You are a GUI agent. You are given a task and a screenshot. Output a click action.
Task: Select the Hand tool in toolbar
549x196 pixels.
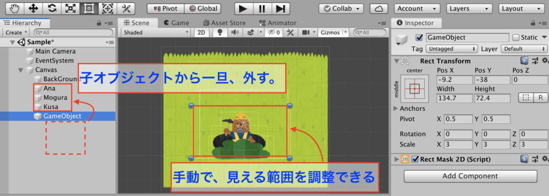coord(14,9)
